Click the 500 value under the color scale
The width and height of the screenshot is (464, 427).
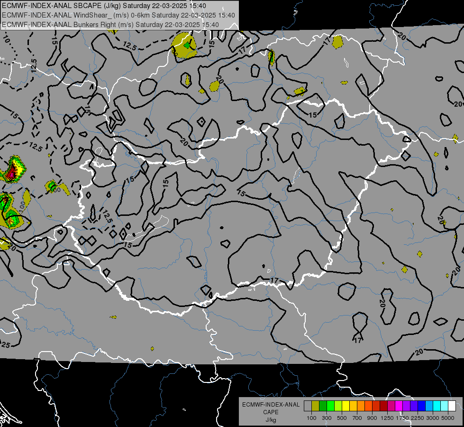(342, 418)
